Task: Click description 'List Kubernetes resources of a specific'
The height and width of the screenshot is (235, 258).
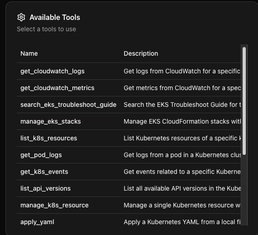Action: [x=181, y=138]
